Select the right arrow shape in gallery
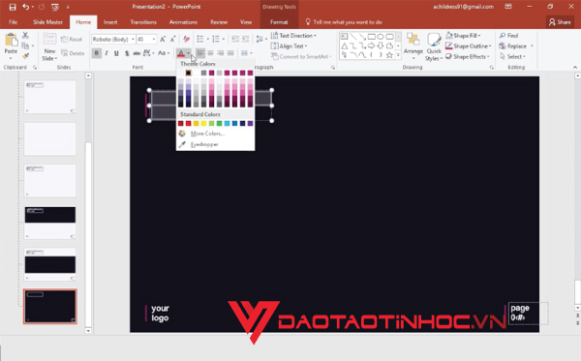 click(371, 45)
